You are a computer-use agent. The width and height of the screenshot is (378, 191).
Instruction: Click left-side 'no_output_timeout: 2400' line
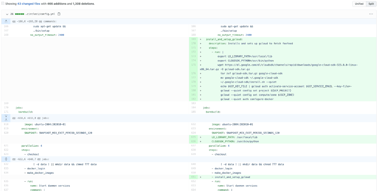(x=47, y=35)
